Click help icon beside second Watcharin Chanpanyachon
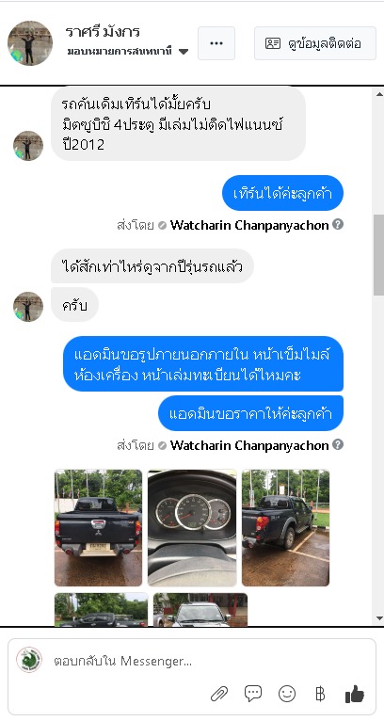The image size is (384, 721). click(x=338, y=444)
